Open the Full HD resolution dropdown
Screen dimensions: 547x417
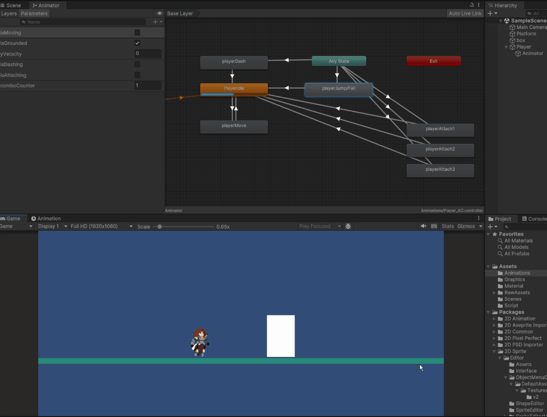pos(100,226)
